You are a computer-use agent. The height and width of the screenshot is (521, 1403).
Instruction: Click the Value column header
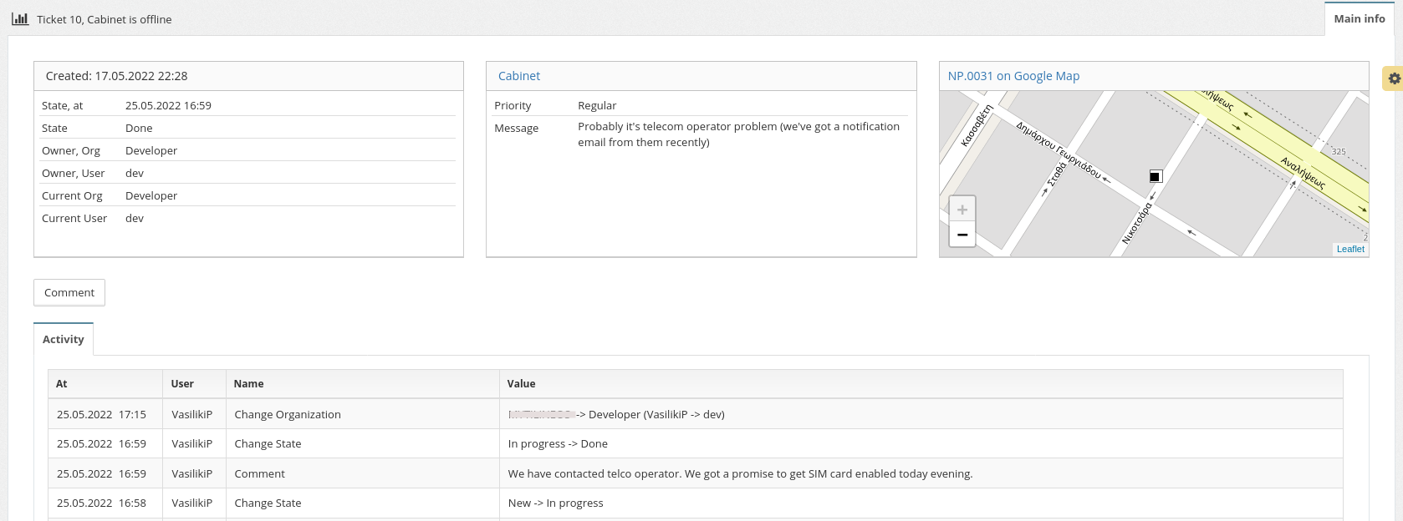point(521,384)
